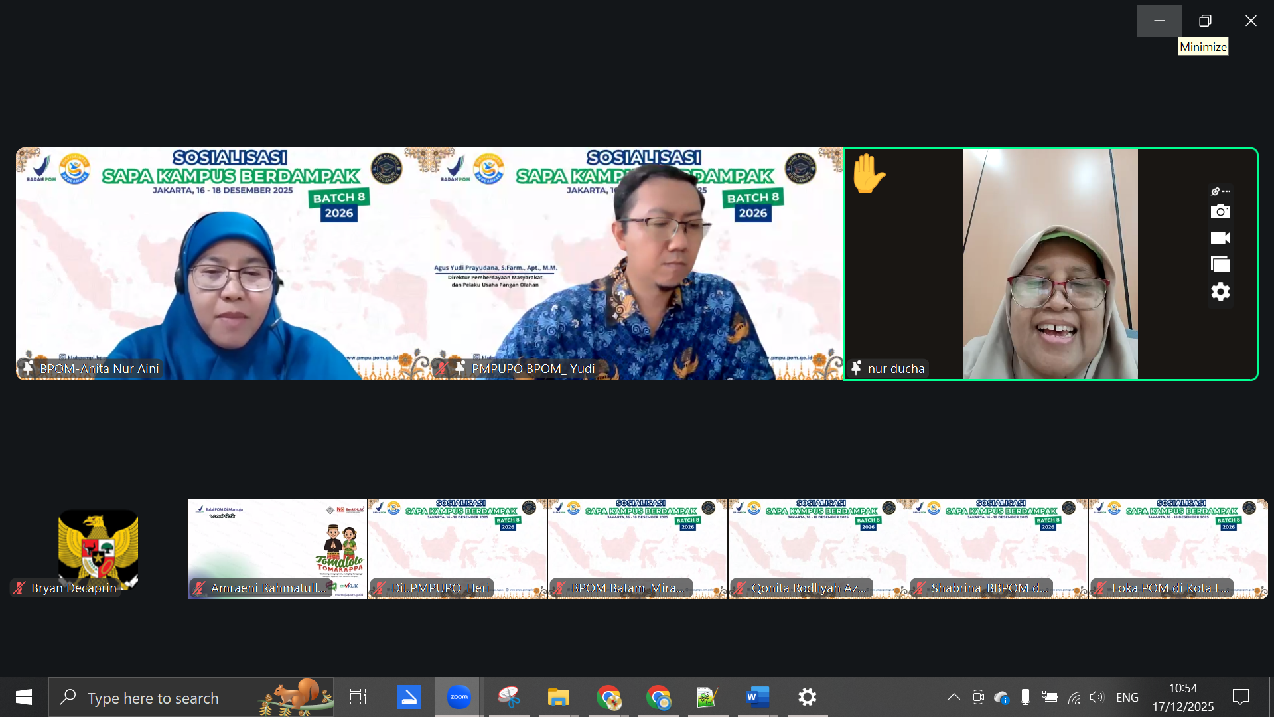Image resolution: width=1274 pixels, height=717 pixels.
Task: Click the camera snapshot icon in nur ducha's tile
Action: click(1220, 212)
